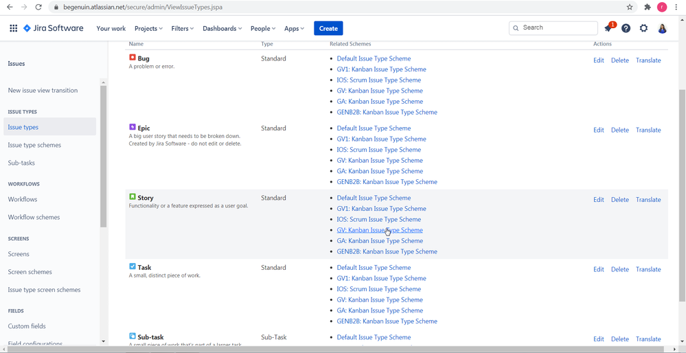Open the Help question mark icon
Image resolution: width=686 pixels, height=353 pixels.
click(x=626, y=28)
